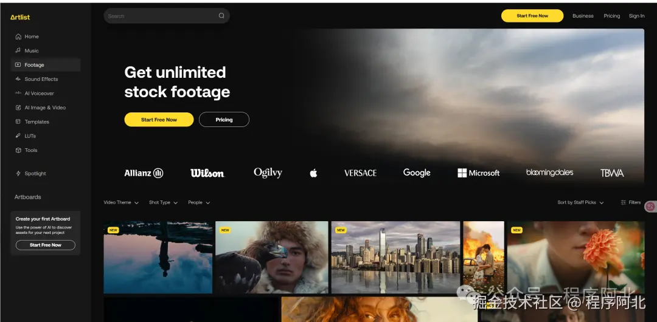Click the Templates icon in sidebar

click(18, 122)
